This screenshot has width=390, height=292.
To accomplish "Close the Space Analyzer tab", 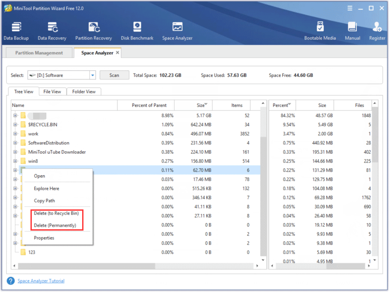I will [117, 53].
